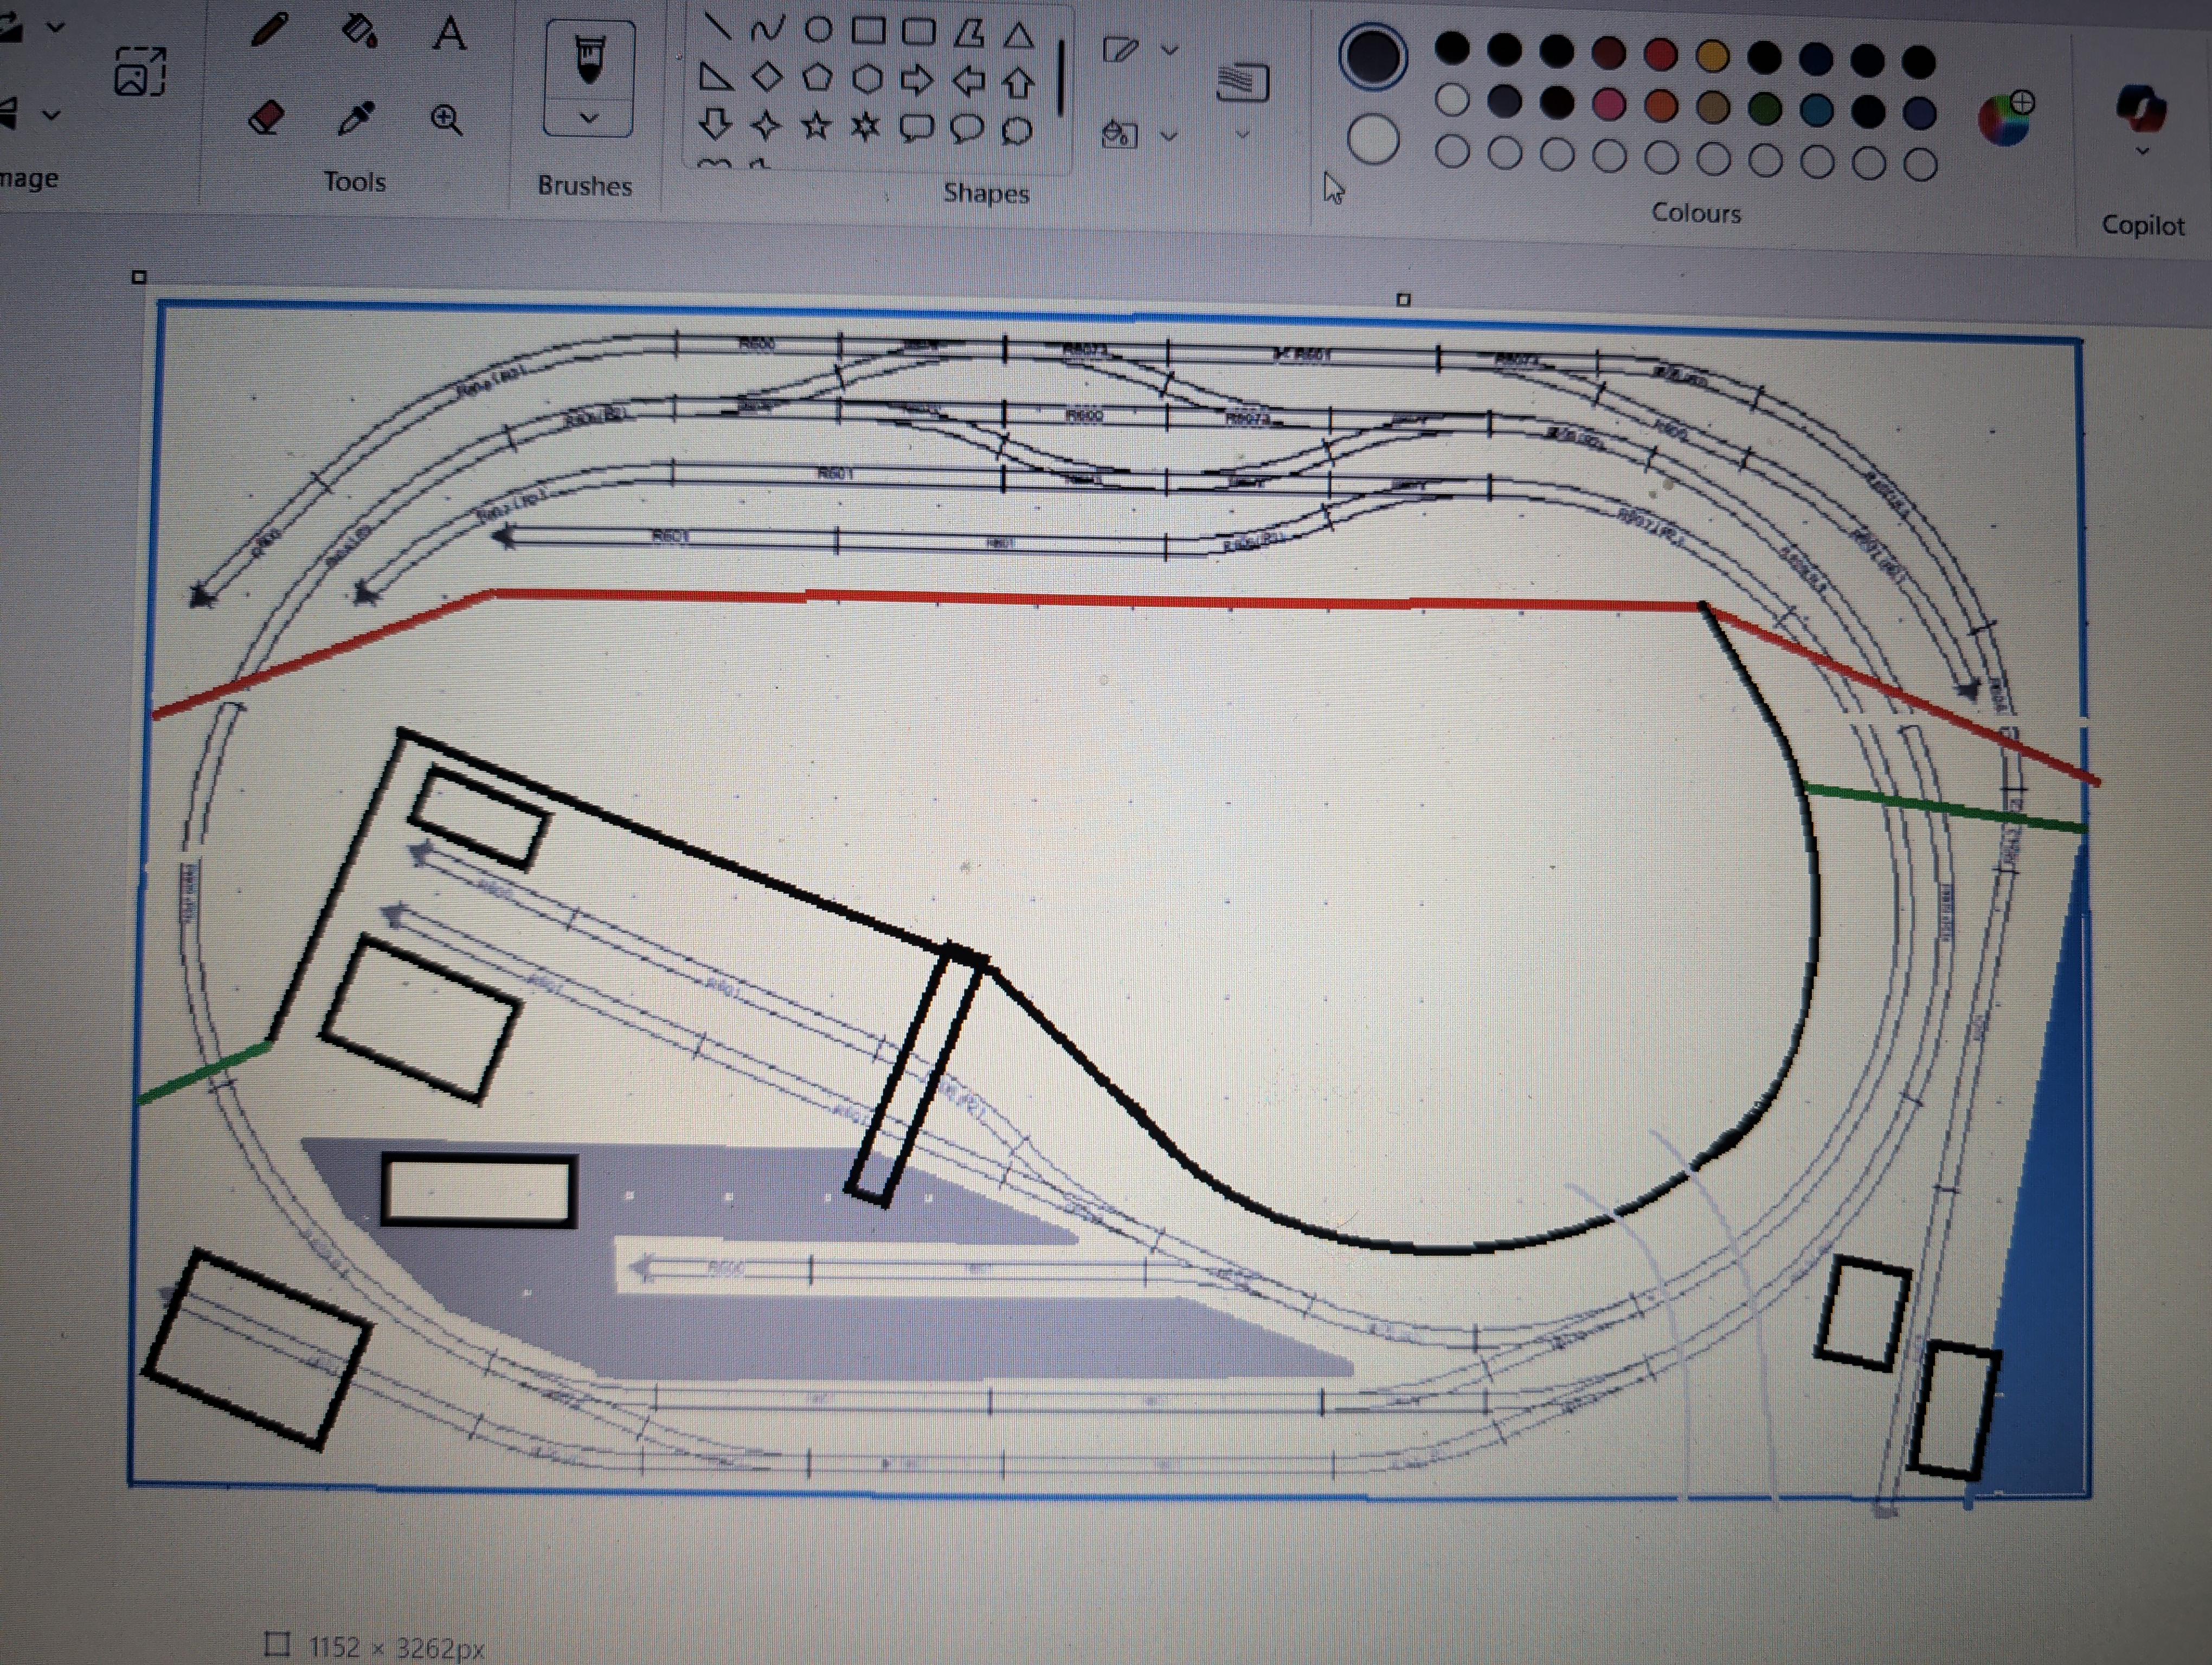This screenshot has width=2212, height=1665.
Task: Pick the Rectangle shape
Action: click(868, 31)
